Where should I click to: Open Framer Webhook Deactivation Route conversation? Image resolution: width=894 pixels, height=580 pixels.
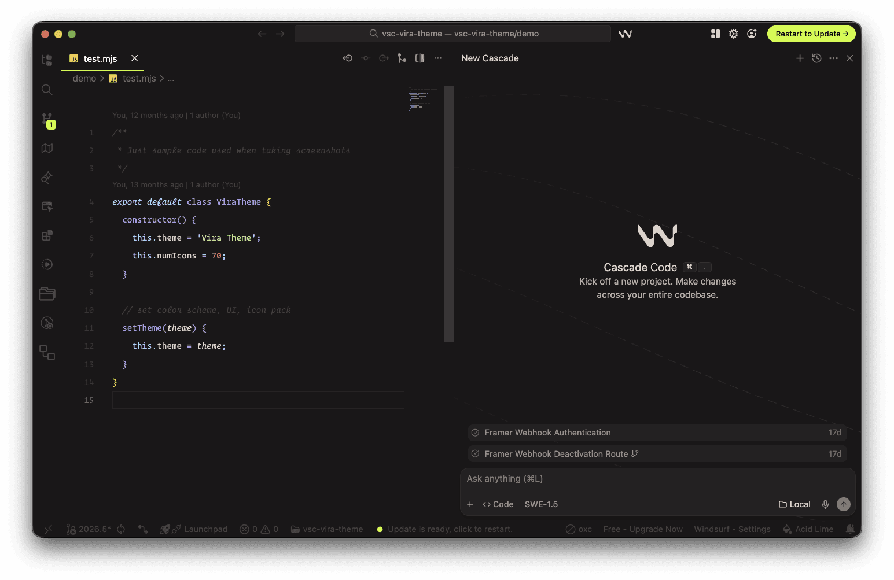point(657,454)
